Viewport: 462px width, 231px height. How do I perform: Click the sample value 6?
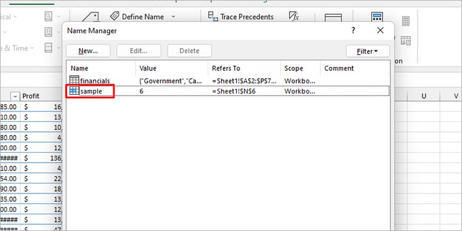(x=142, y=91)
